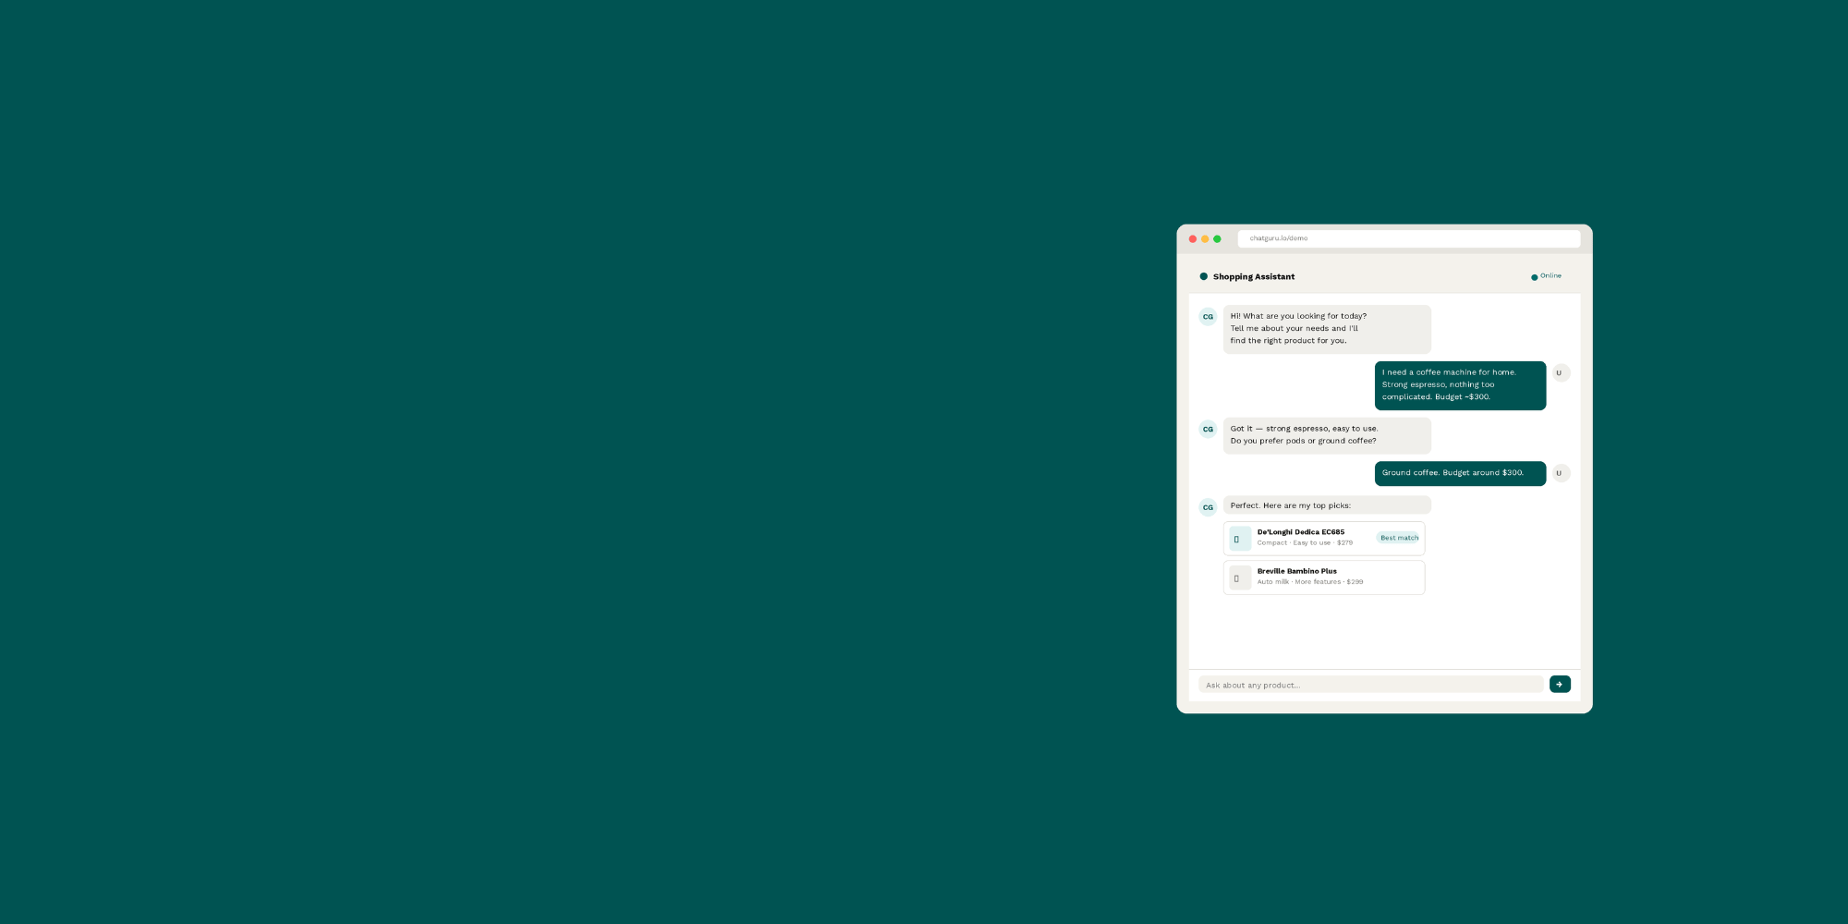Viewport: 1848px width, 924px height.
Task: Click the CG avatar beside the greeting
Action: 1208,317
